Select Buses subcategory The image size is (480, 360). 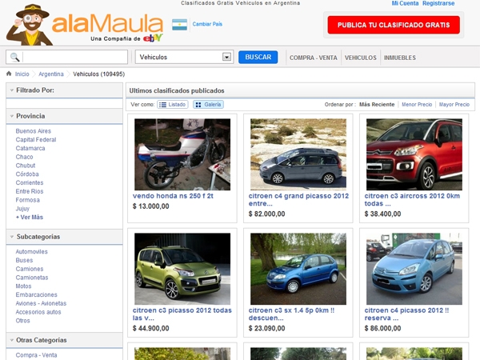[24, 260]
